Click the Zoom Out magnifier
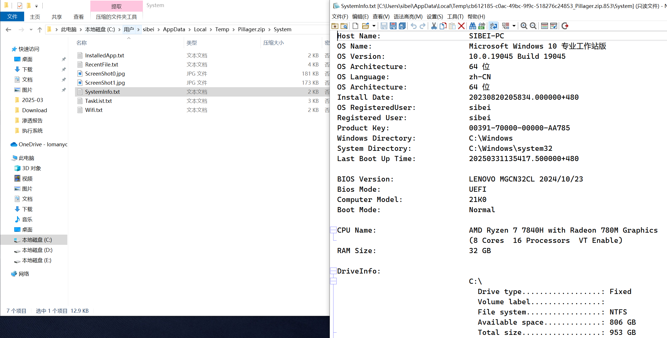The image size is (667, 338). coord(533,26)
